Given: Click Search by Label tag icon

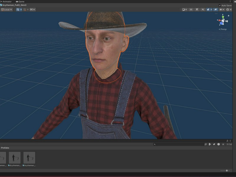Looking at the screenshot, I should 214,144.
